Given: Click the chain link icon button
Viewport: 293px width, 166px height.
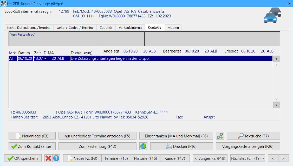Looking at the screenshot, I should [220, 136].
